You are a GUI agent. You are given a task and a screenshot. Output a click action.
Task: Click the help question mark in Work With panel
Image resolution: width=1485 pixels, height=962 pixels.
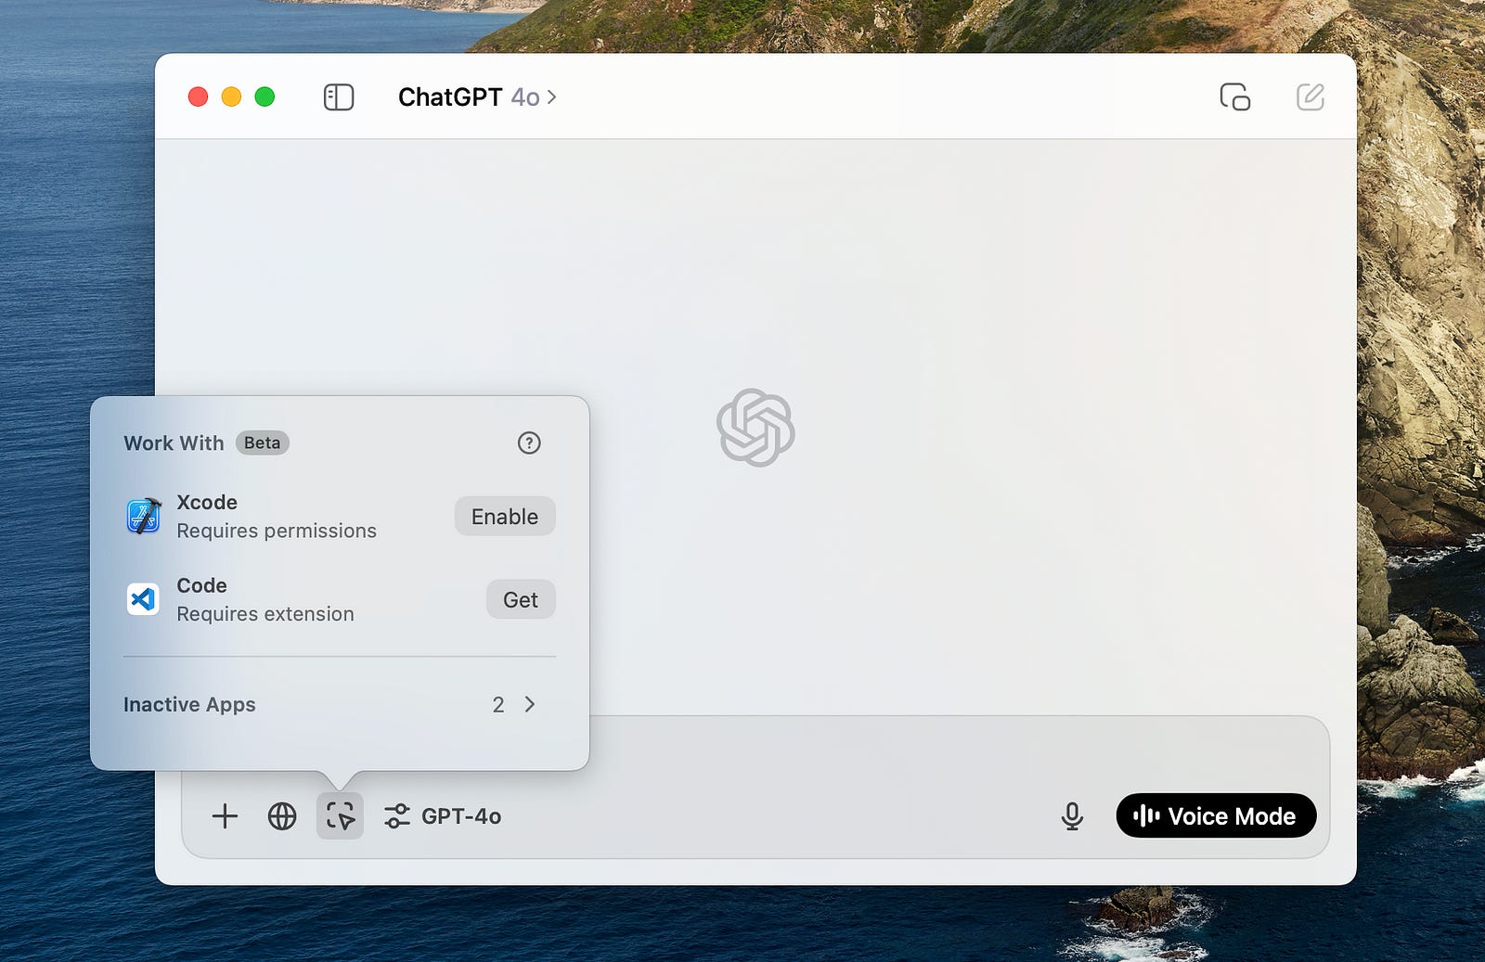[529, 443]
